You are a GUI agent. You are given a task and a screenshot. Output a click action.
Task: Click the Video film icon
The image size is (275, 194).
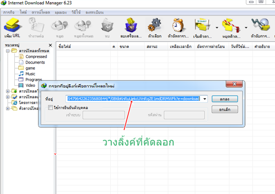click(21, 85)
